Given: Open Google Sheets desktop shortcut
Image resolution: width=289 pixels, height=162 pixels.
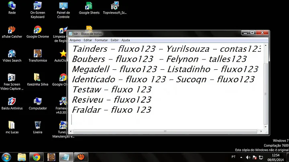Looking at the screenshot, I should coord(89,8).
